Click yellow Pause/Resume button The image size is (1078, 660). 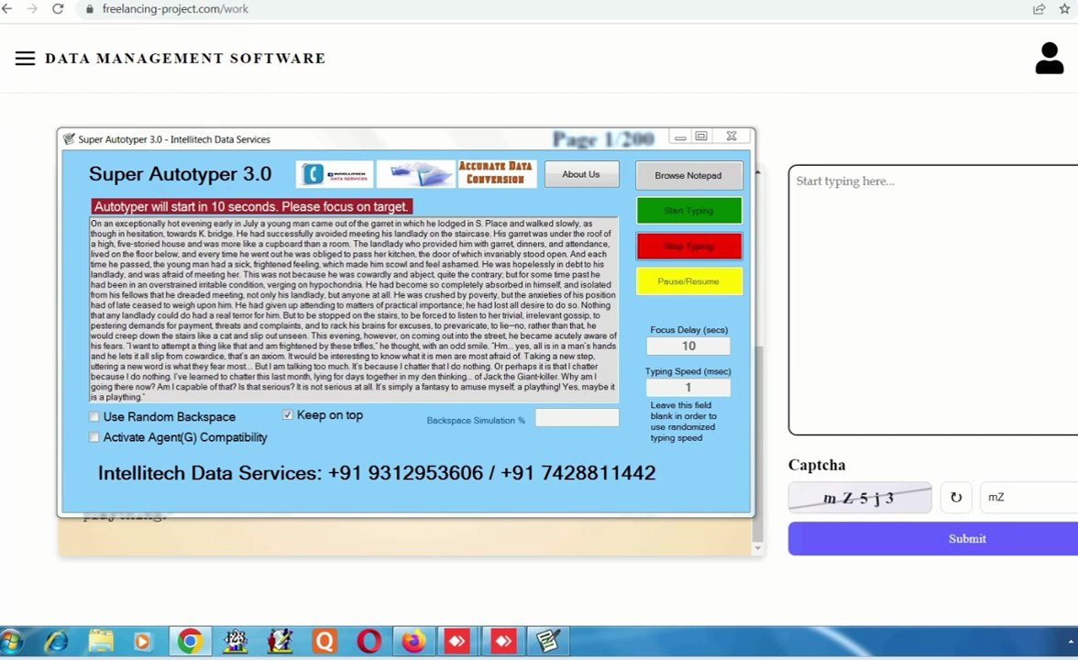point(689,281)
